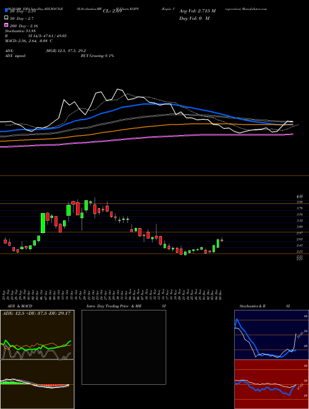Click the 'Intra Day Trading Price' panel title

[x=108, y=306]
